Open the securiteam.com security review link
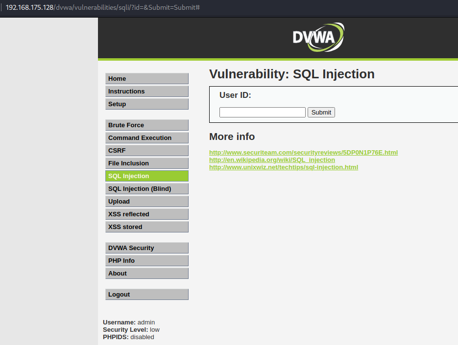 point(304,152)
